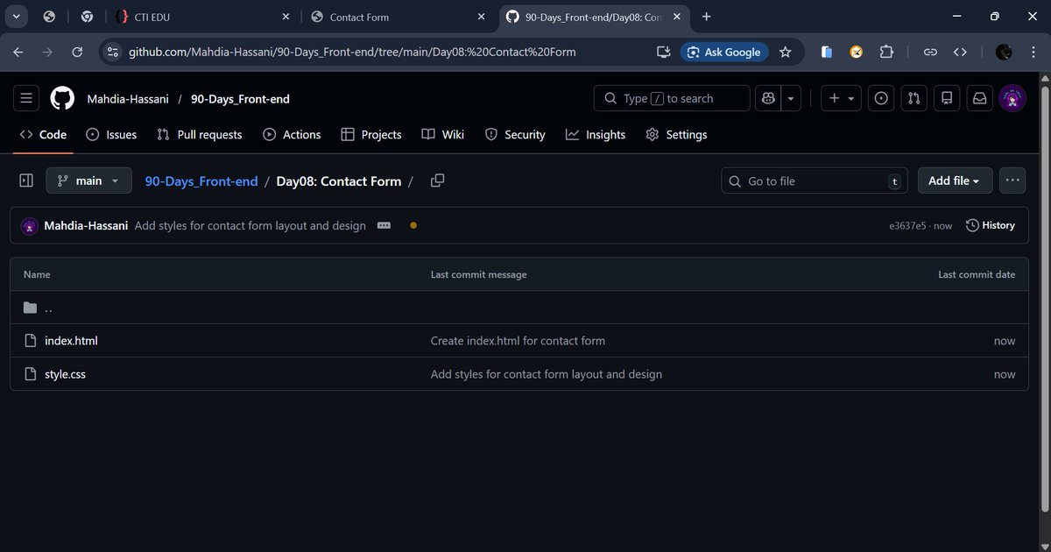Open the link chain extension icon
Image resolution: width=1051 pixels, height=552 pixels.
click(x=930, y=53)
